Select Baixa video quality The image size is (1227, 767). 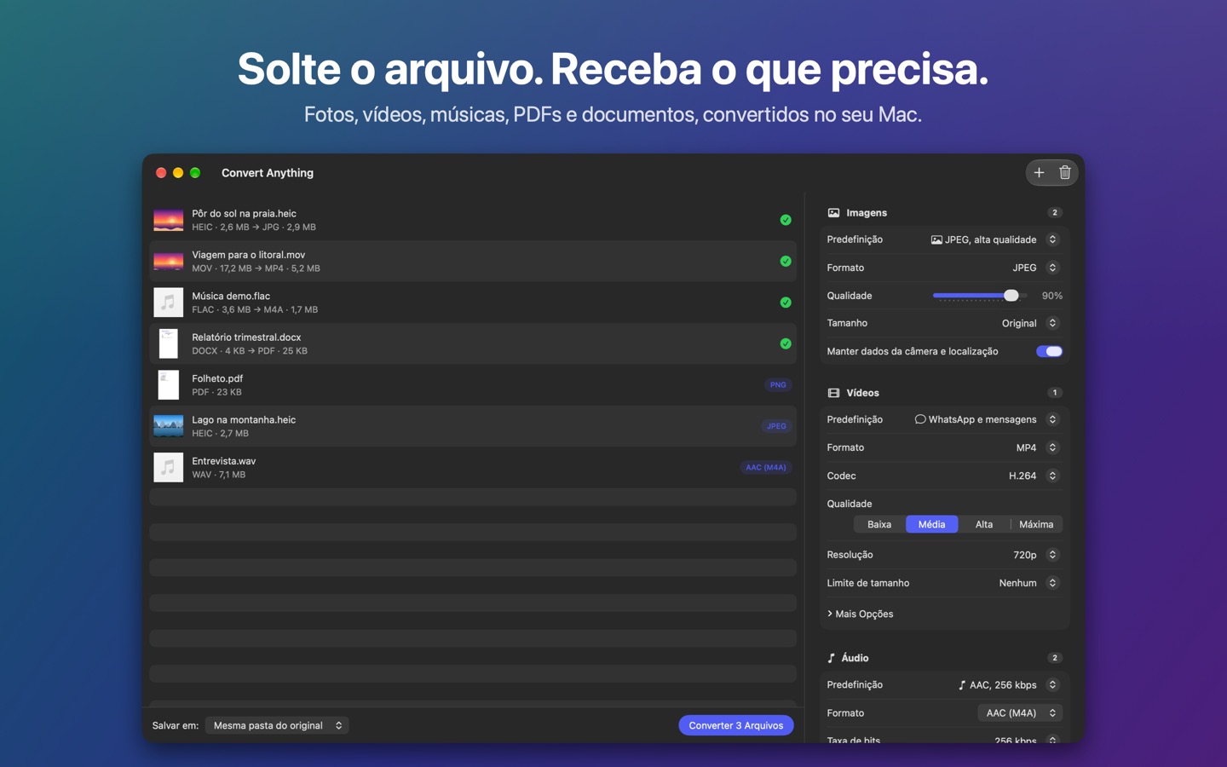coord(879,524)
